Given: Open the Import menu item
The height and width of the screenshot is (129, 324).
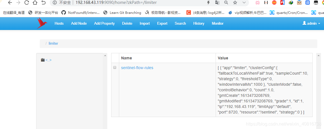Looking at the screenshot, I should [x=145, y=23].
